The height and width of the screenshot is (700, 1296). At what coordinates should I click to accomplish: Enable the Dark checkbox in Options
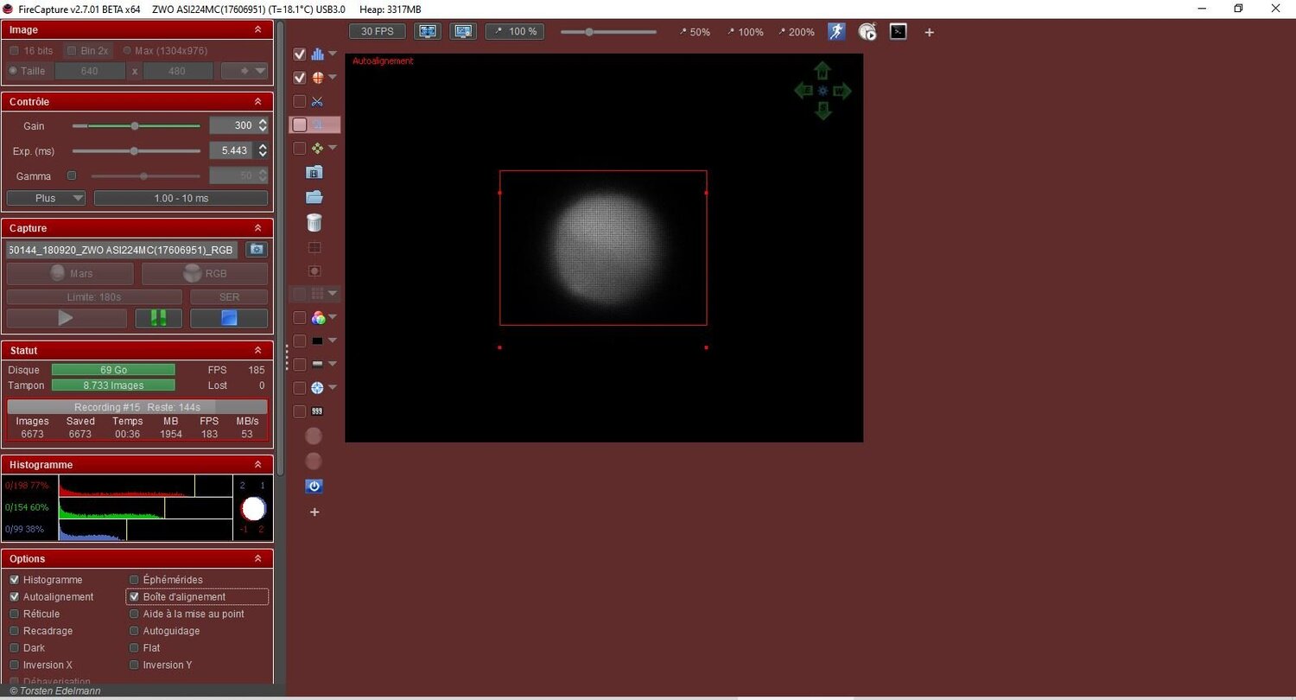(14, 648)
